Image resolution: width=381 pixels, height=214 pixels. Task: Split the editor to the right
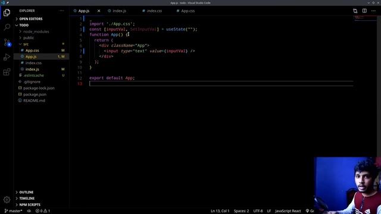pyautogui.click(x=364, y=11)
